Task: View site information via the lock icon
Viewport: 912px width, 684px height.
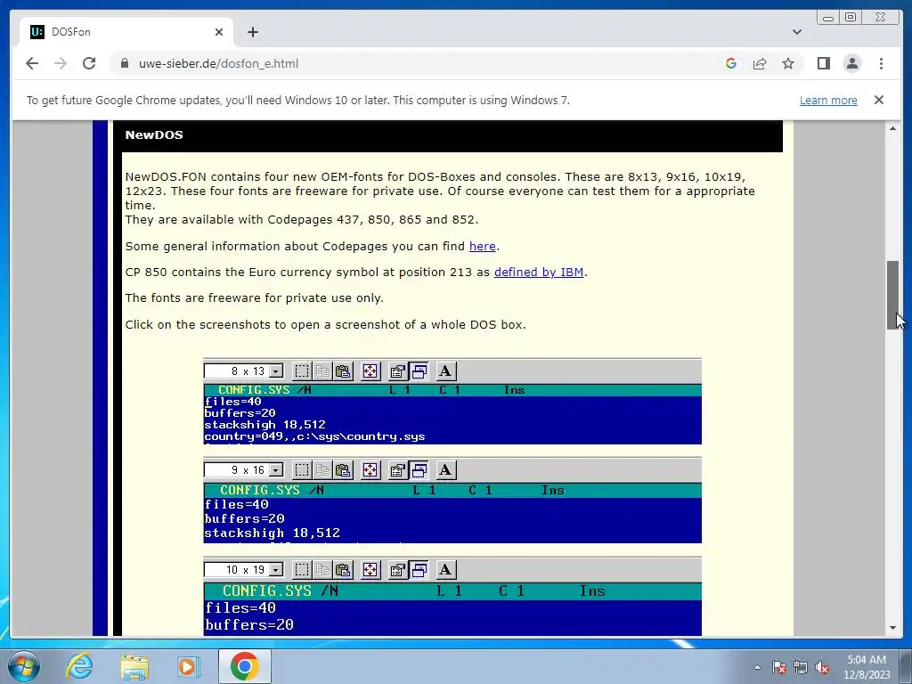Action: pos(125,63)
